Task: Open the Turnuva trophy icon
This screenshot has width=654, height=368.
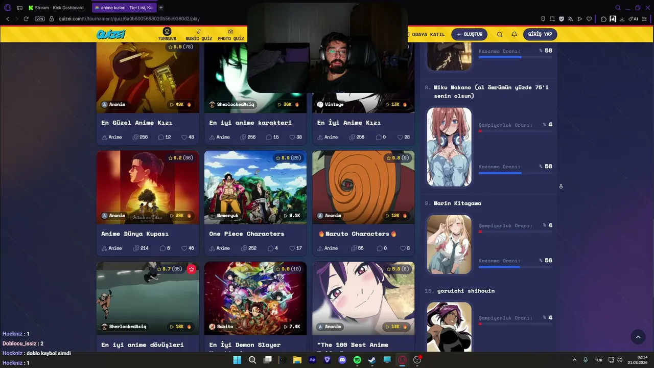Action: click(167, 32)
